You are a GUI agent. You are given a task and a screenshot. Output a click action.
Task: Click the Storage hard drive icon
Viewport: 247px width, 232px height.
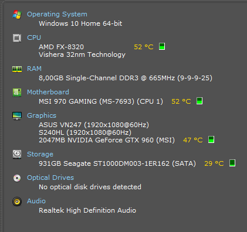[x=17, y=154]
